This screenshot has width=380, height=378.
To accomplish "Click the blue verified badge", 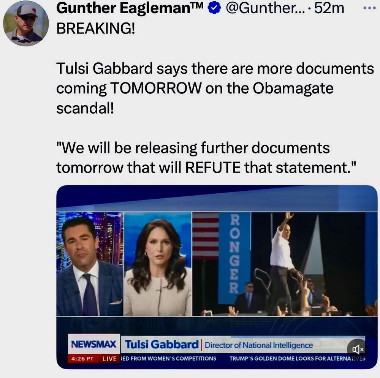I will [214, 8].
